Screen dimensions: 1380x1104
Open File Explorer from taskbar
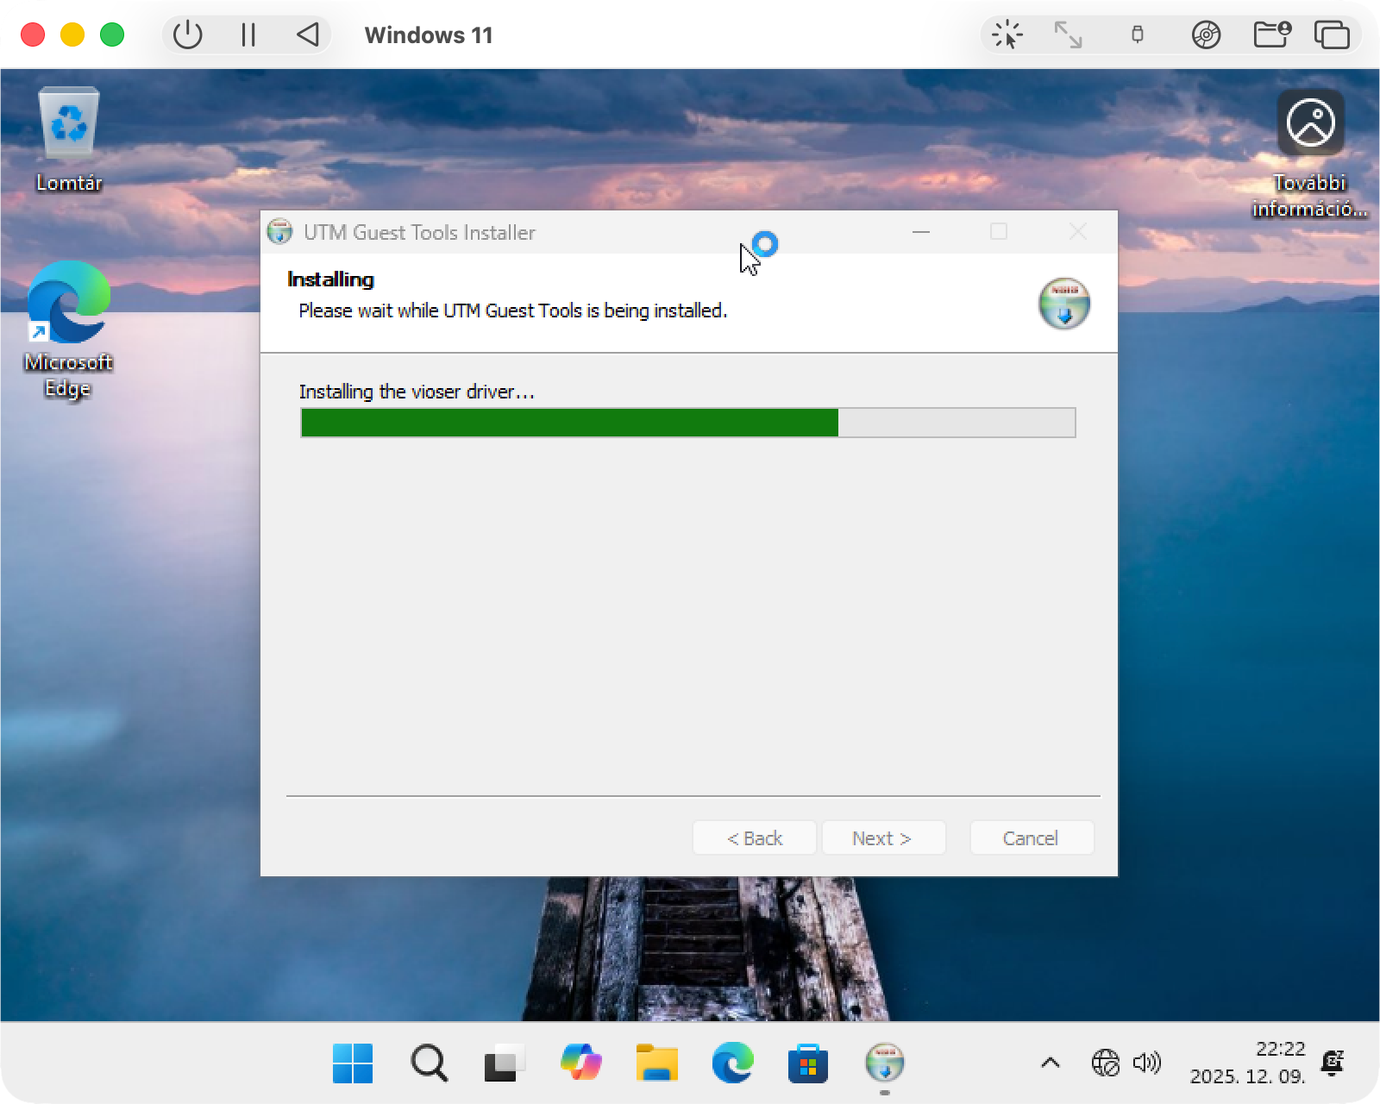coord(656,1063)
